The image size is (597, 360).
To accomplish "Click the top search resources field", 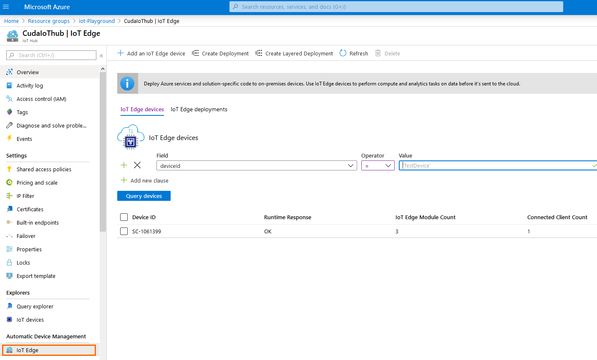I will [x=396, y=7].
